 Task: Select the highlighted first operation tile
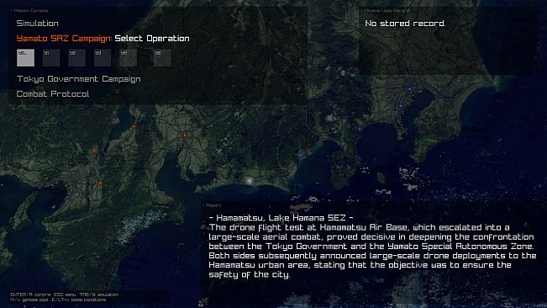25,57
